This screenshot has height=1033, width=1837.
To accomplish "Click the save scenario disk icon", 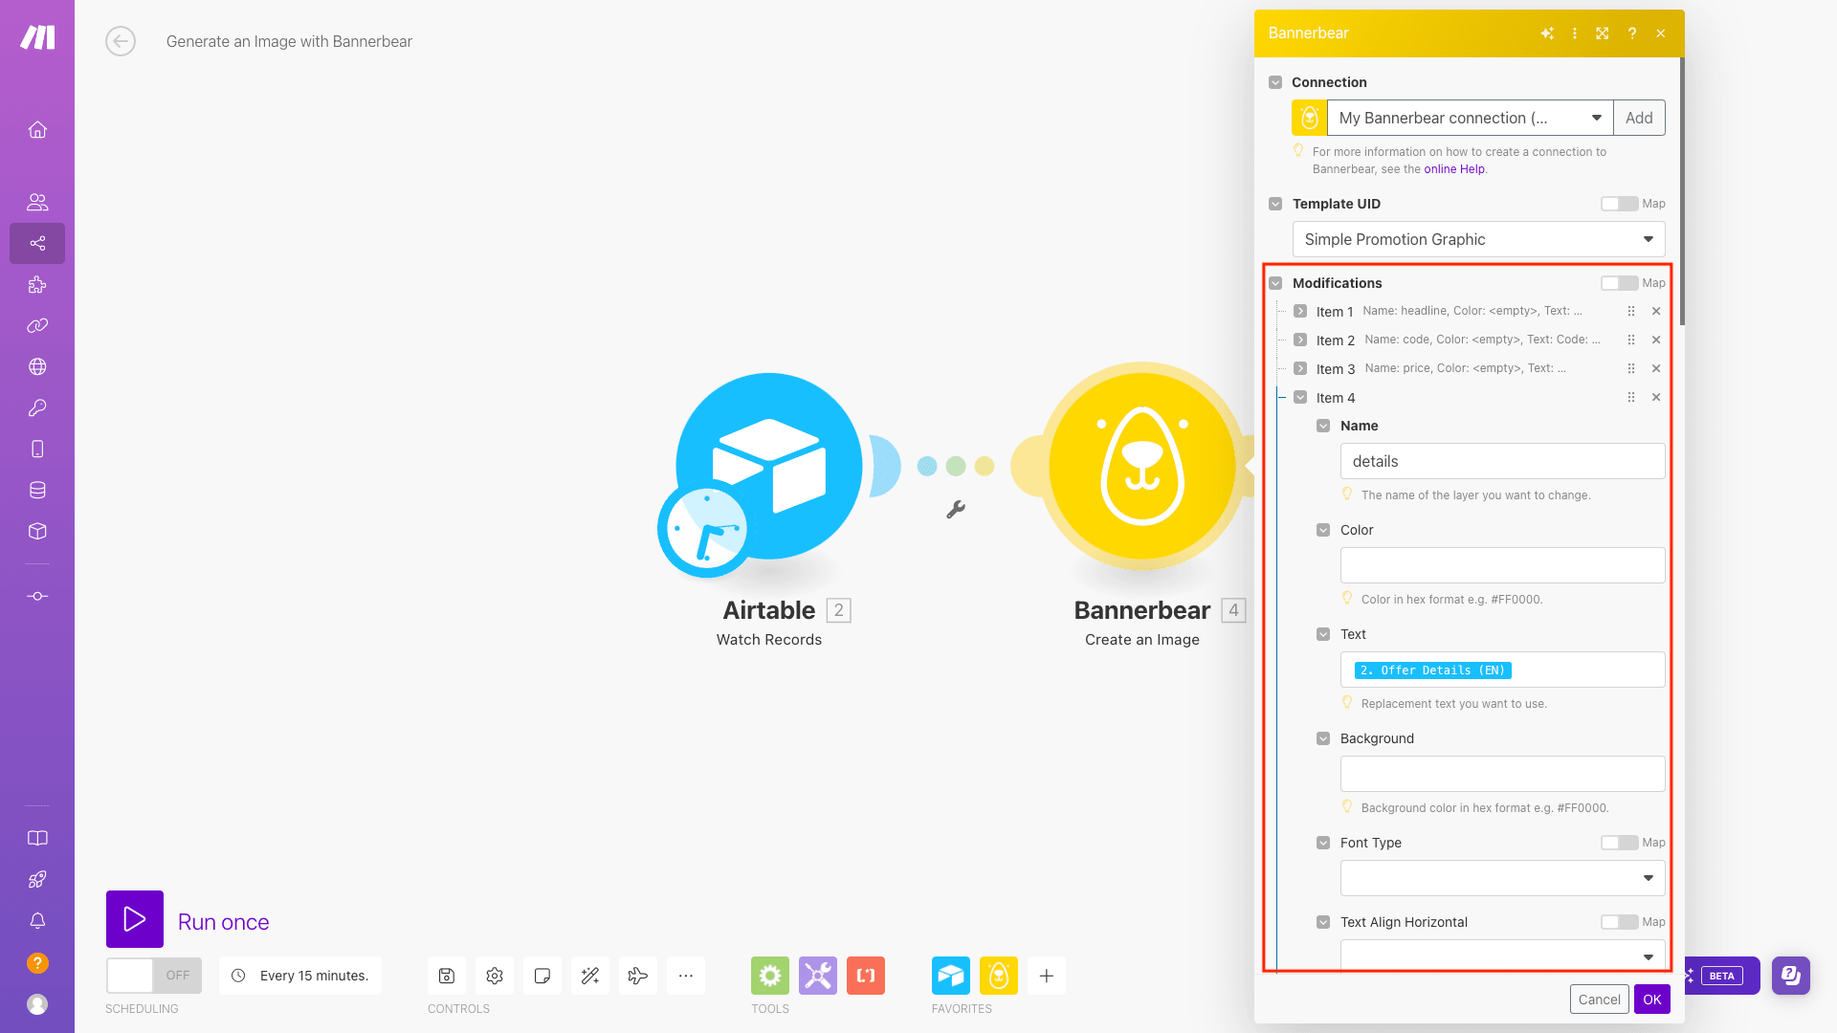I will 447,976.
